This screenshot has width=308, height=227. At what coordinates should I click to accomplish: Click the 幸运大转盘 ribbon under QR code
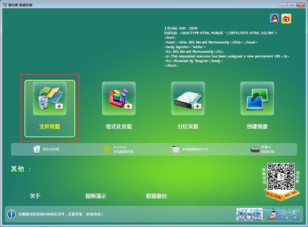[274, 195]
